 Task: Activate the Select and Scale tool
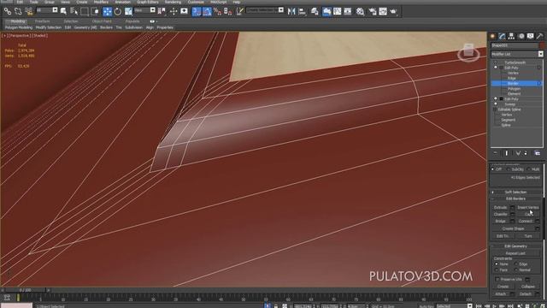tap(128, 11)
